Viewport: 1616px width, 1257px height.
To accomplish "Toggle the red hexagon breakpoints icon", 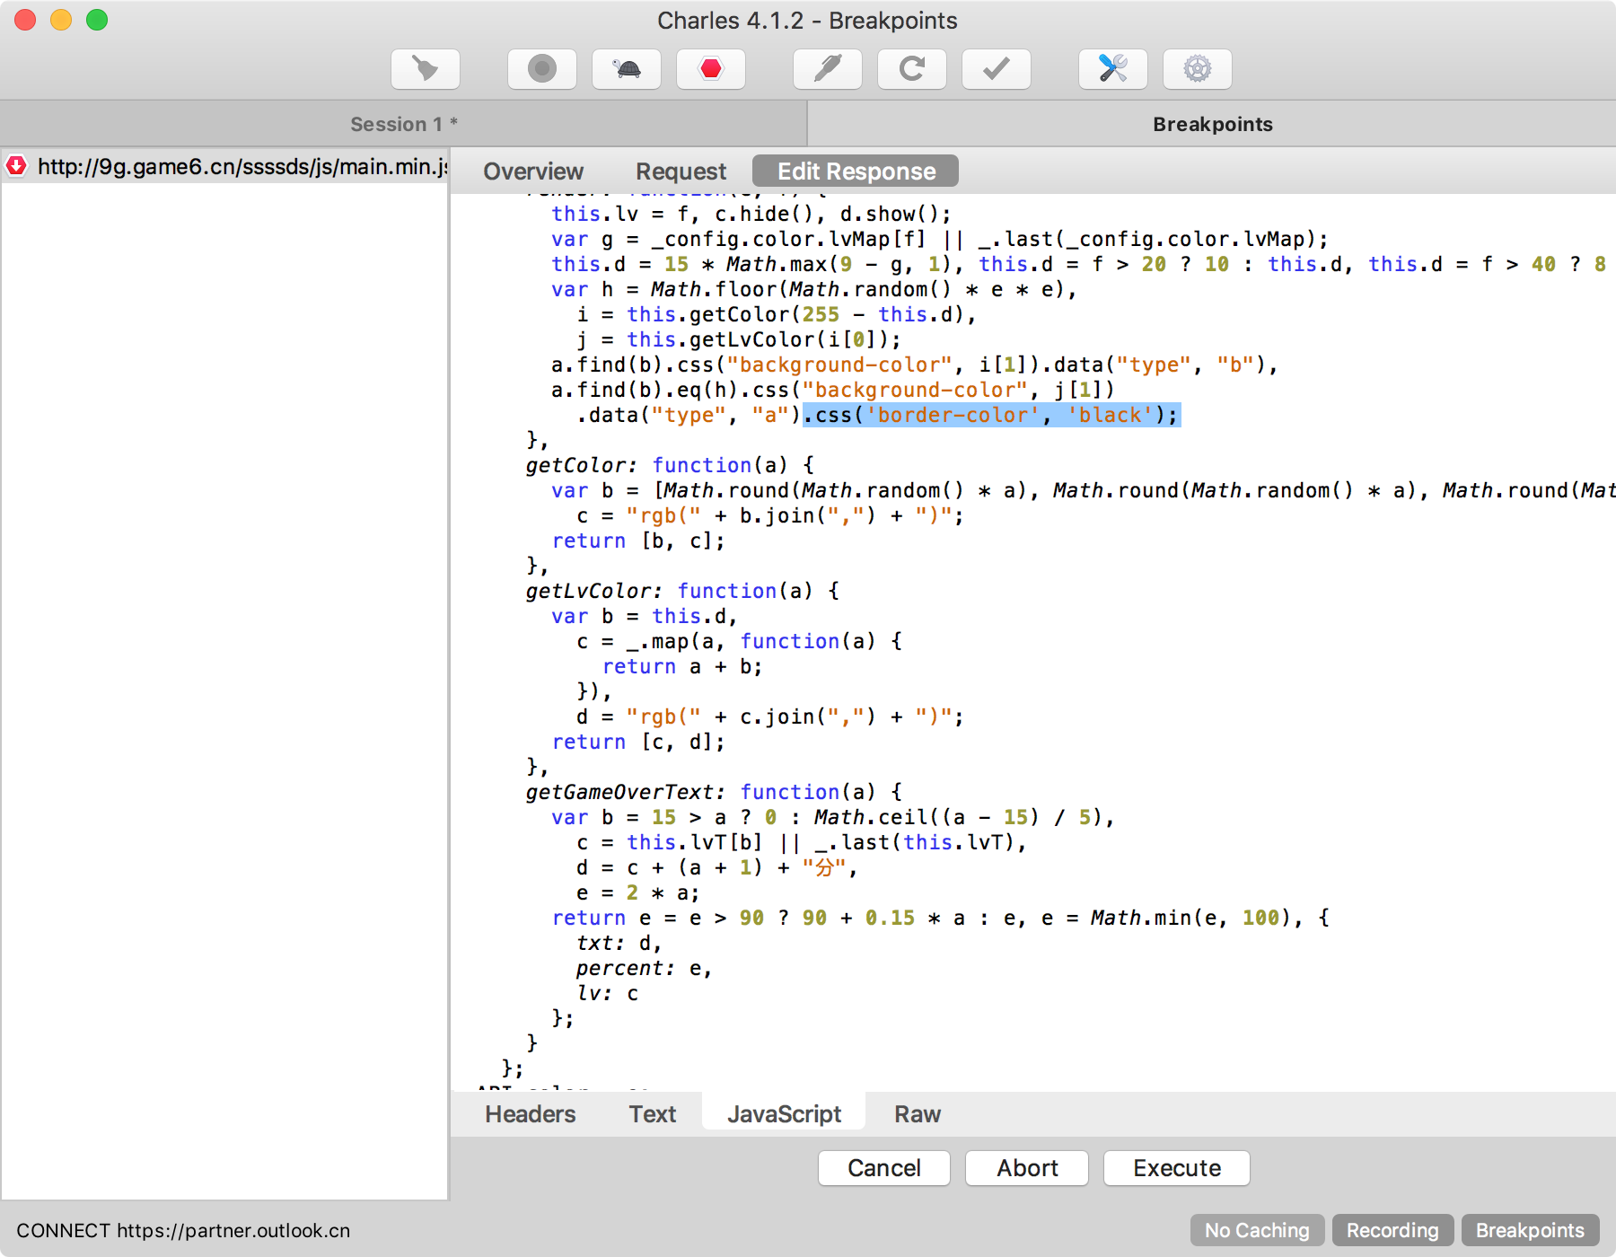I will pyautogui.click(x=710, y=69).
